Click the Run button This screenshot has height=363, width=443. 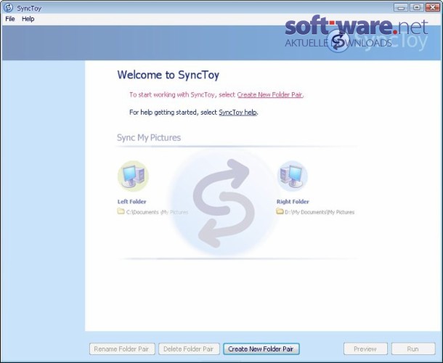(x=413, y=349)
